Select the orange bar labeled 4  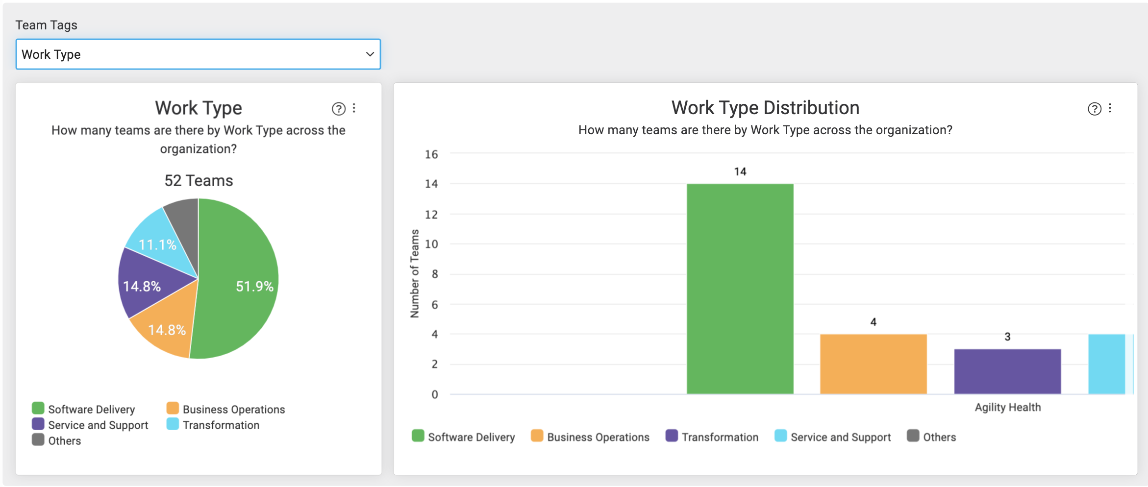click(x=873, y=364)
